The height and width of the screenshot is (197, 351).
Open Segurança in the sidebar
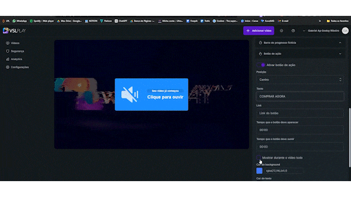click(15, 51)
